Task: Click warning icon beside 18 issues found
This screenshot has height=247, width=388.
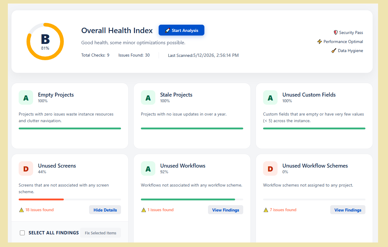Action: pyautogui.click(x=21, y=210)
